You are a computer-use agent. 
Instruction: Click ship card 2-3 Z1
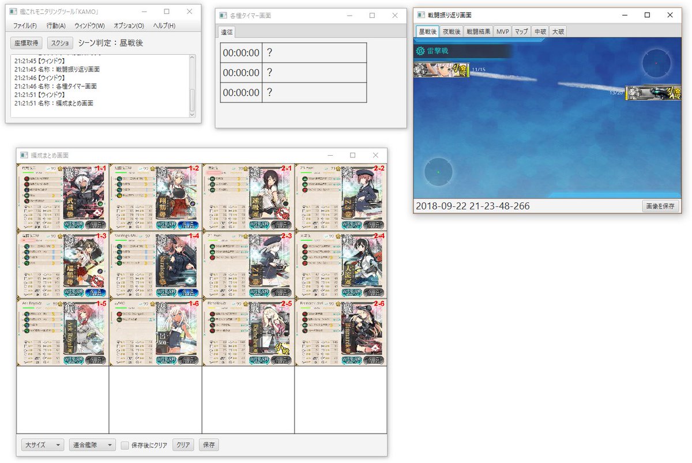click(x=248, y=265)
